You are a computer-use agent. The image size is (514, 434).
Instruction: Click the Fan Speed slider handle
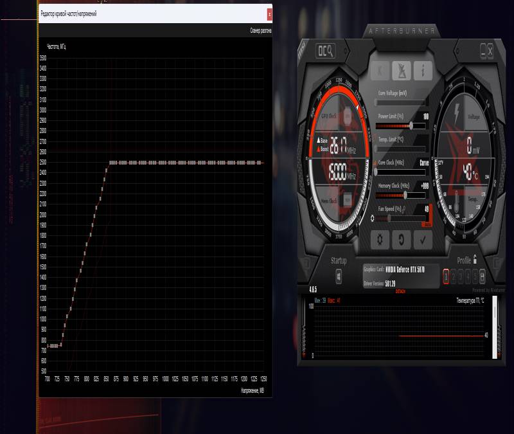pos(389,219)
